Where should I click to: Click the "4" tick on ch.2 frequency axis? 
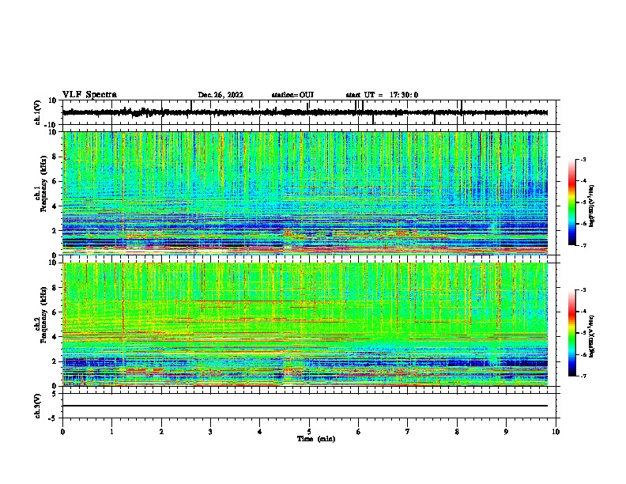pyautogui.click(x=55, y=337)
